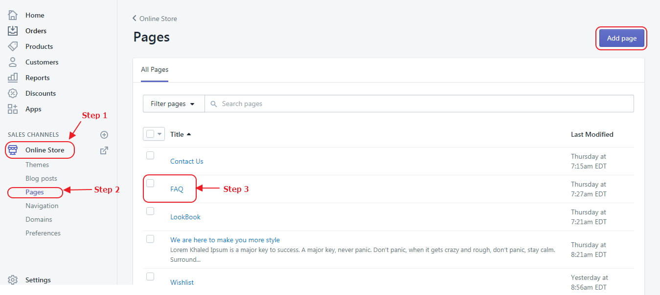Switch to the All Pages tab
Image resolution: width=660 pixels, height=295 pixels.
click(155, 70)
